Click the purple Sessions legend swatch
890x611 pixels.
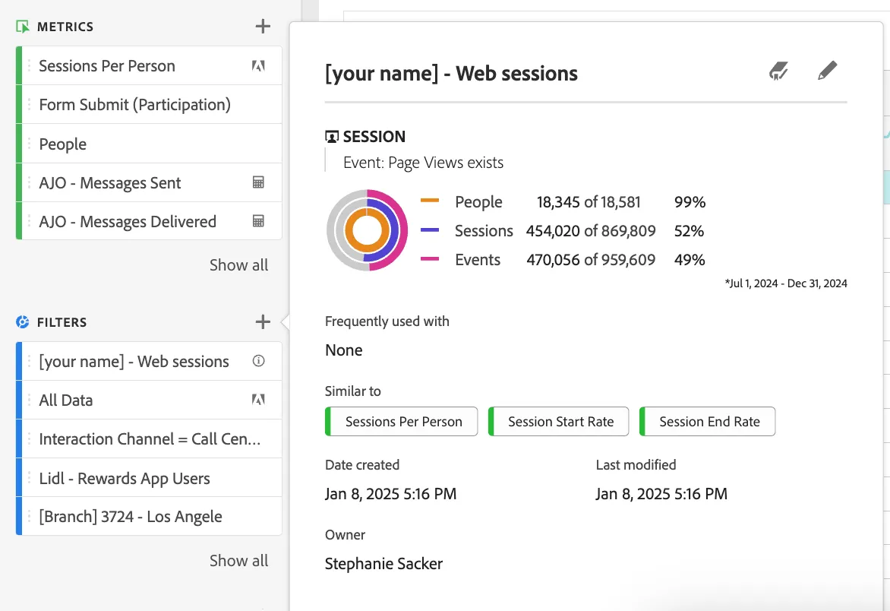(430, 230)
